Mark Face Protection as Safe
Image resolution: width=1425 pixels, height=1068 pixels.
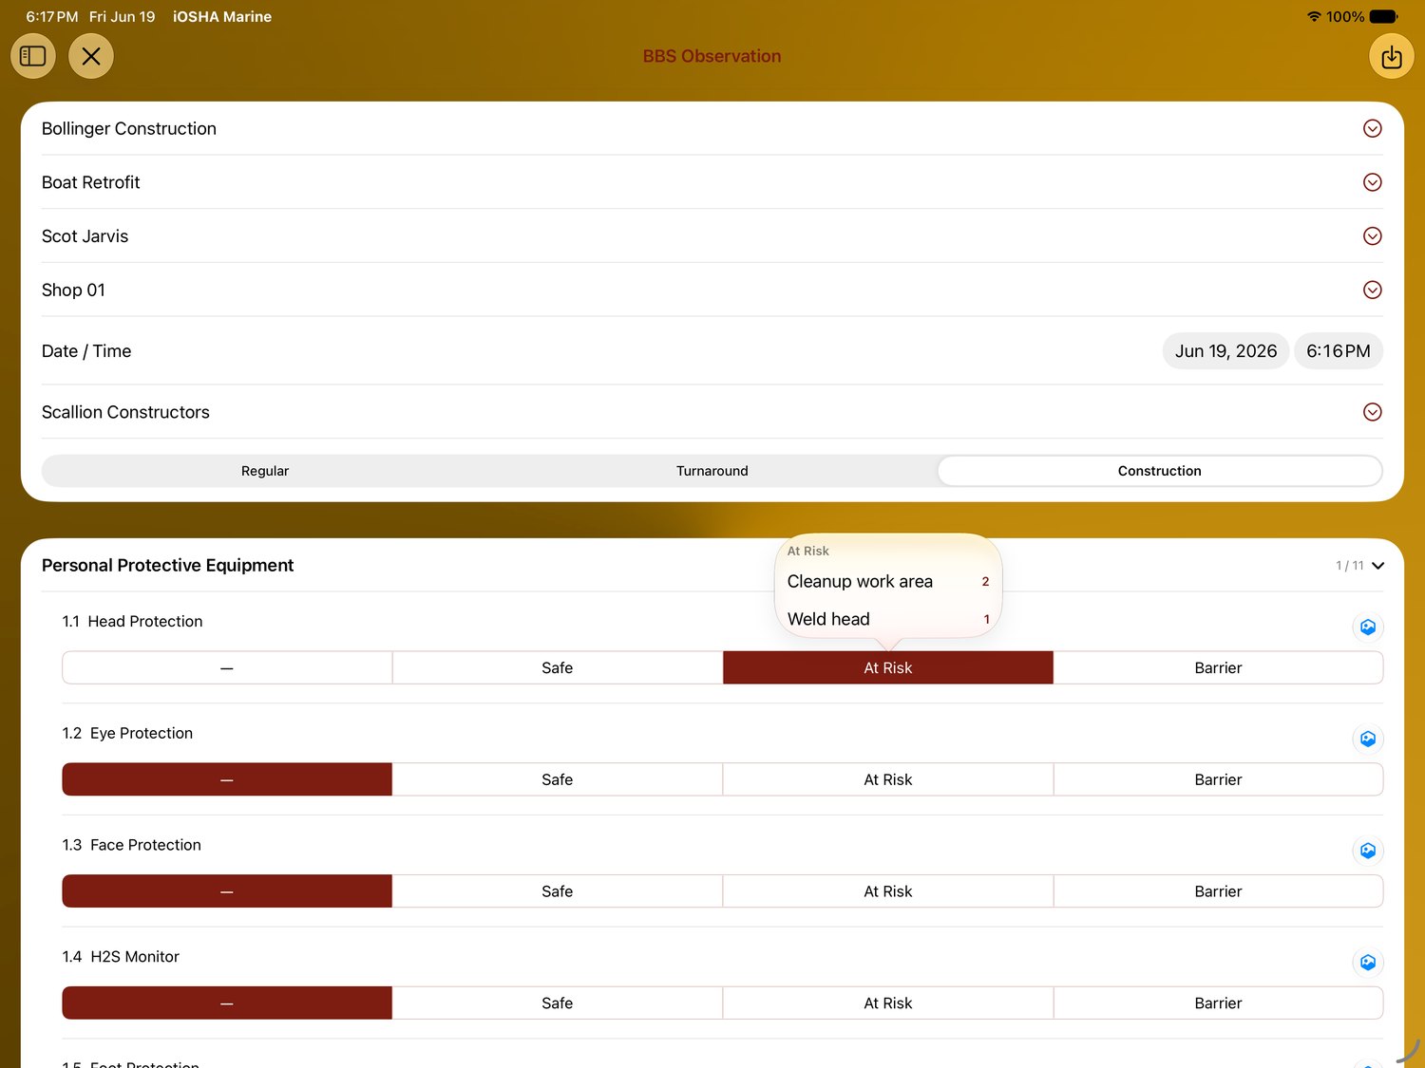click(x=558, y=891)
